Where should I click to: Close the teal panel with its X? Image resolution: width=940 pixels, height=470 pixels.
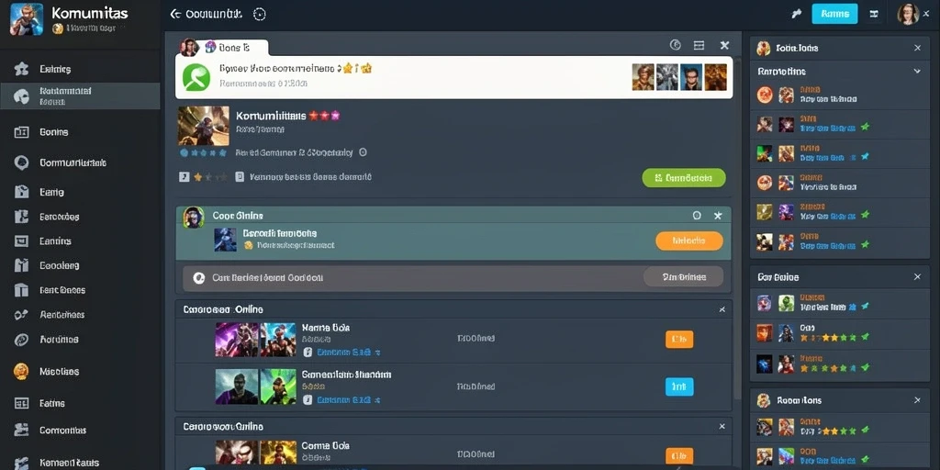[718, 215]
